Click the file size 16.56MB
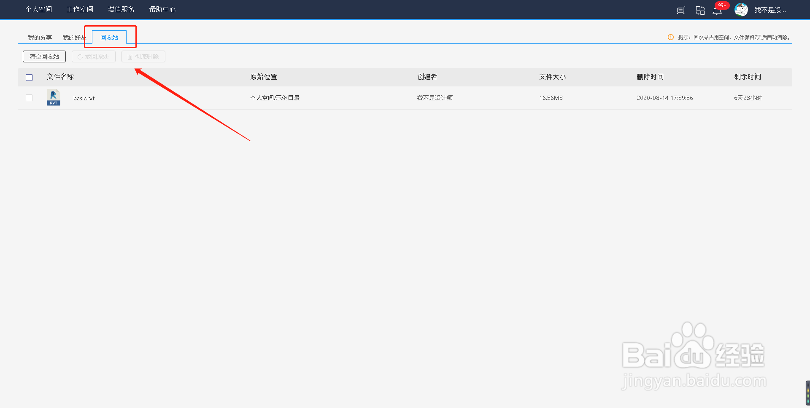Image resolution: width=810 pixels, height=408 pixels. click(x=551, y=98)
